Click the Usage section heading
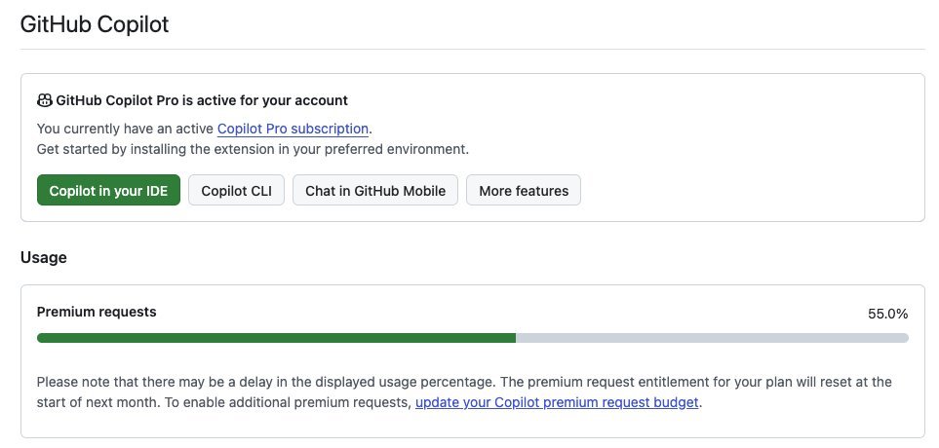 pos(44,258)
